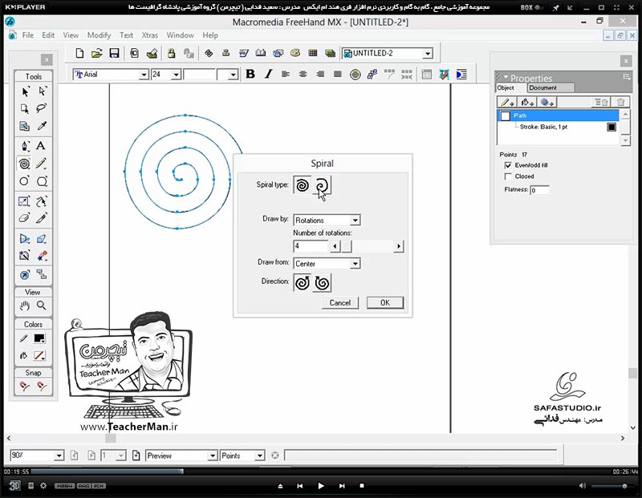This screenshot has height=498, width=642.
Task: Open the Preview mode dropdown
Action: [213, 455]
